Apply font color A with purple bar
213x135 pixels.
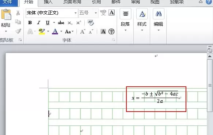(55, 31)
